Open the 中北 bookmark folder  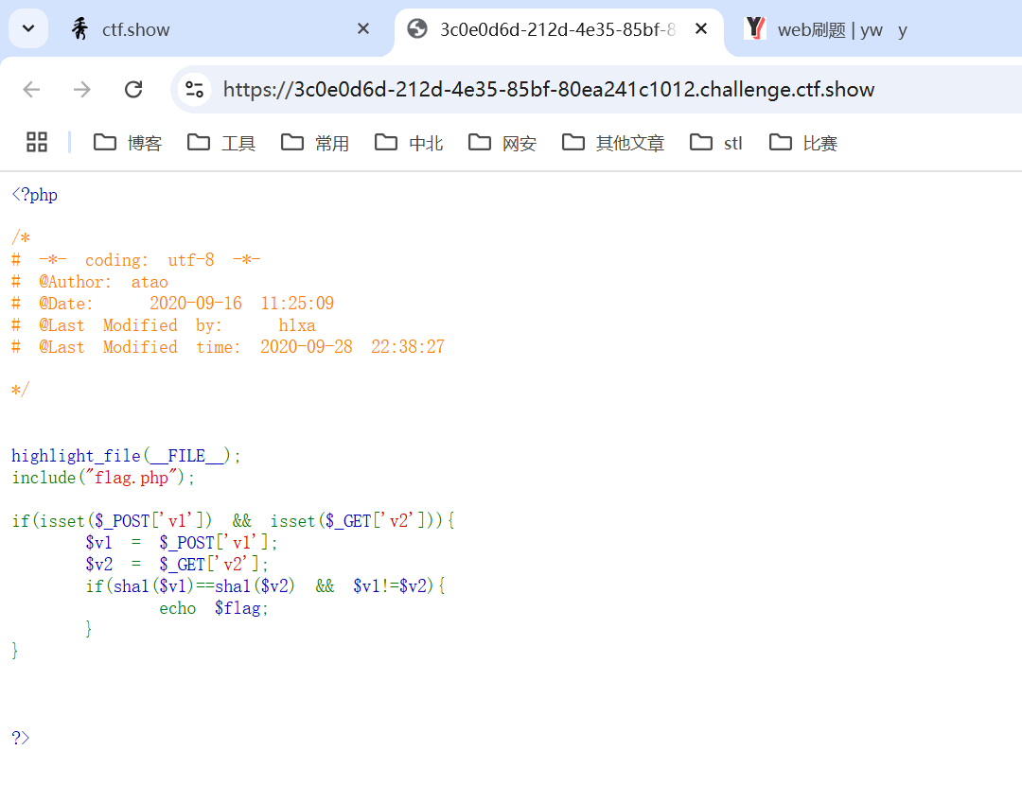(x=409, y=143)
